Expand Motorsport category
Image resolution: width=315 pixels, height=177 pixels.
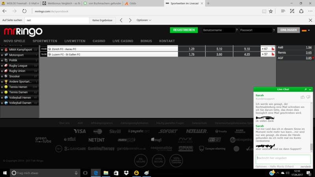pos(19,55)
